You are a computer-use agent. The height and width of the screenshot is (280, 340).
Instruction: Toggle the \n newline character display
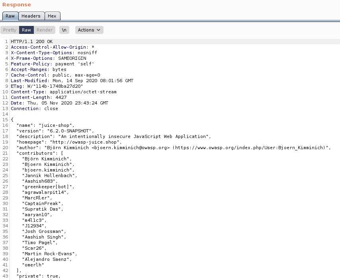[x=64, y=30]
